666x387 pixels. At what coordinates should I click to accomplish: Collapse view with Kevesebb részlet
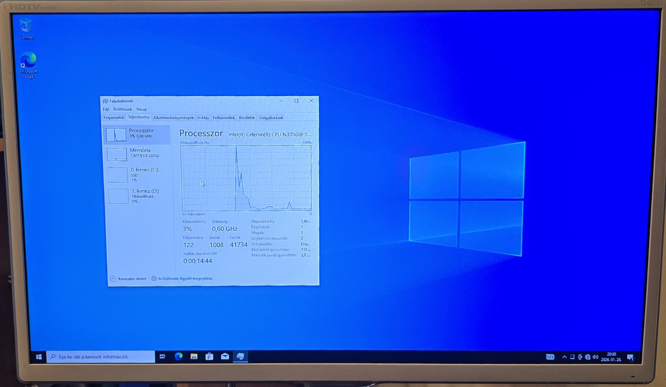click(128, 279)
